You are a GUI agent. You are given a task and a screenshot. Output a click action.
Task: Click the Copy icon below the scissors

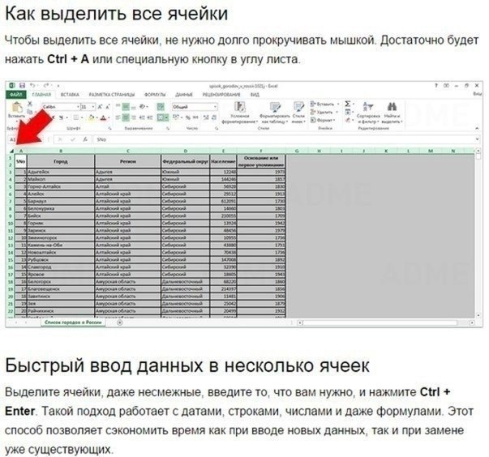click(30, 111)
